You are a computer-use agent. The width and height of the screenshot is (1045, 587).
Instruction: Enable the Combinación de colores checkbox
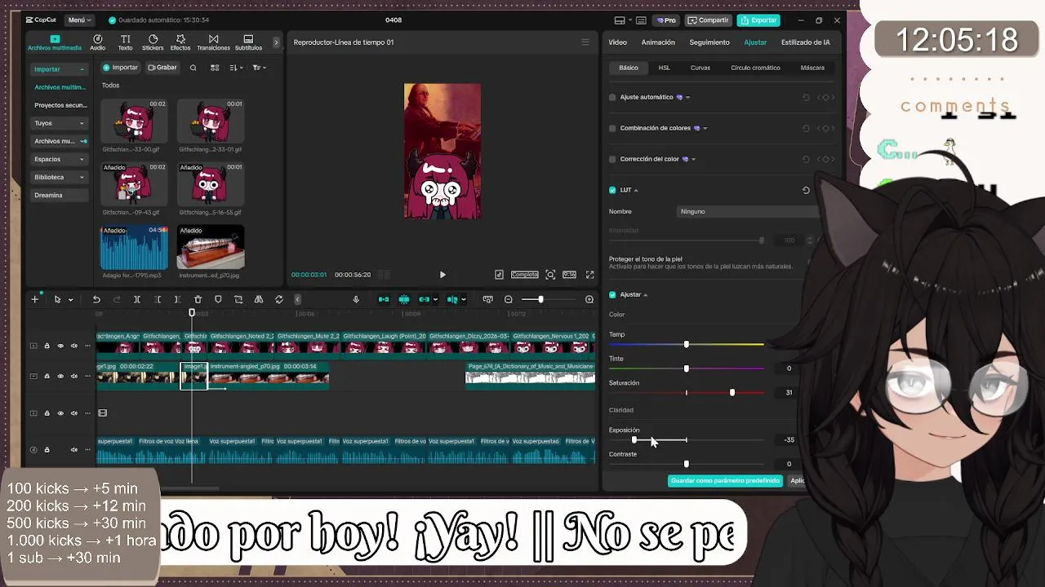[x=612, y=128]
